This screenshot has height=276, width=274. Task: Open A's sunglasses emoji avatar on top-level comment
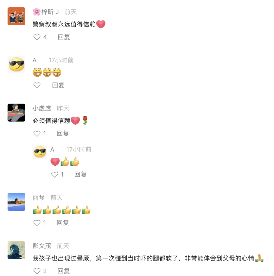(16, 64)
